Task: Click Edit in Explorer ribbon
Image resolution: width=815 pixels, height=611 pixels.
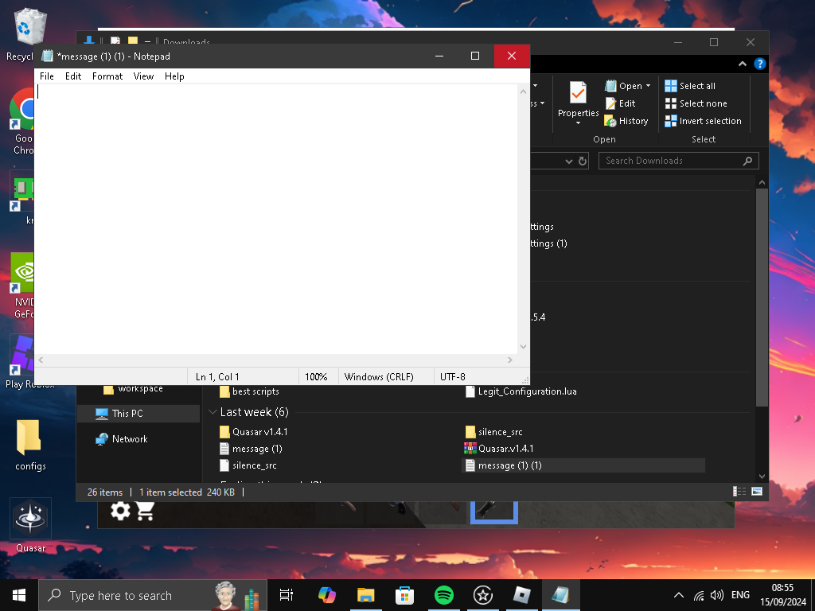Action: (621, 103)
